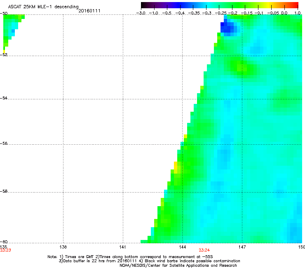
Task: Click the latitude label -56
Action: (4, 143)
